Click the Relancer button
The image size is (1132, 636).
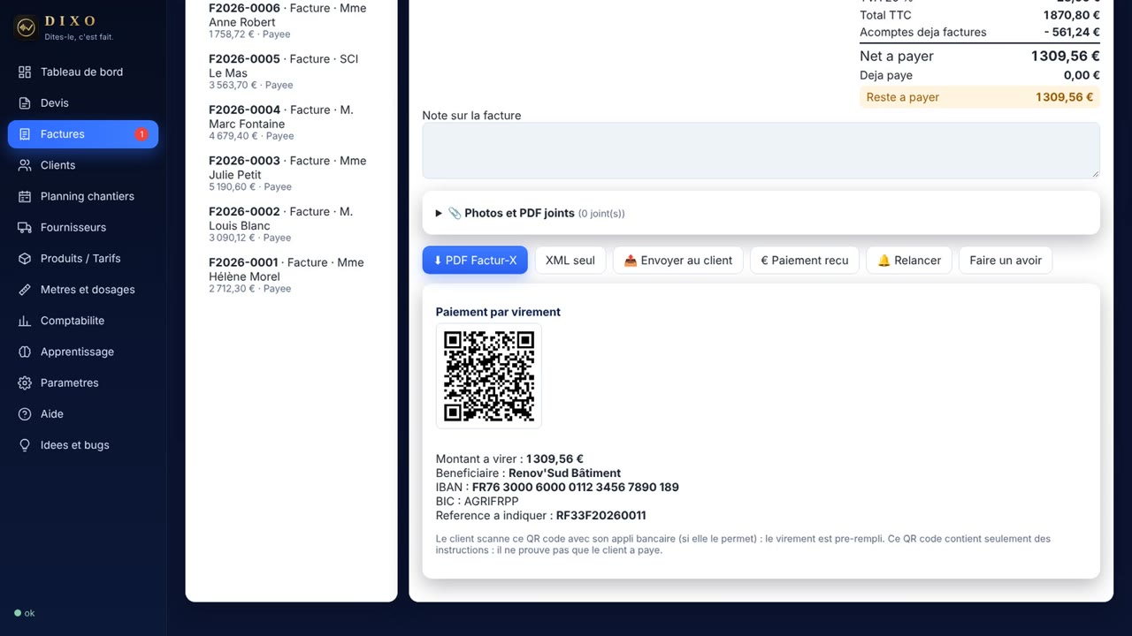point(909,260)
